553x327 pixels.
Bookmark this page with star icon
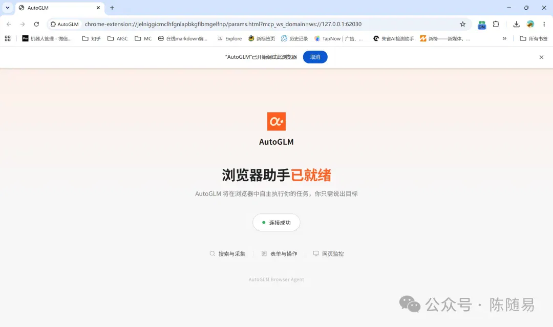point(463,24)
